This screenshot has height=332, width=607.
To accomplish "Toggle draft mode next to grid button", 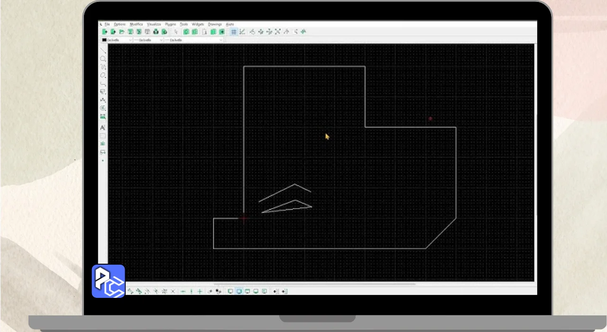I will coord(242,32).
